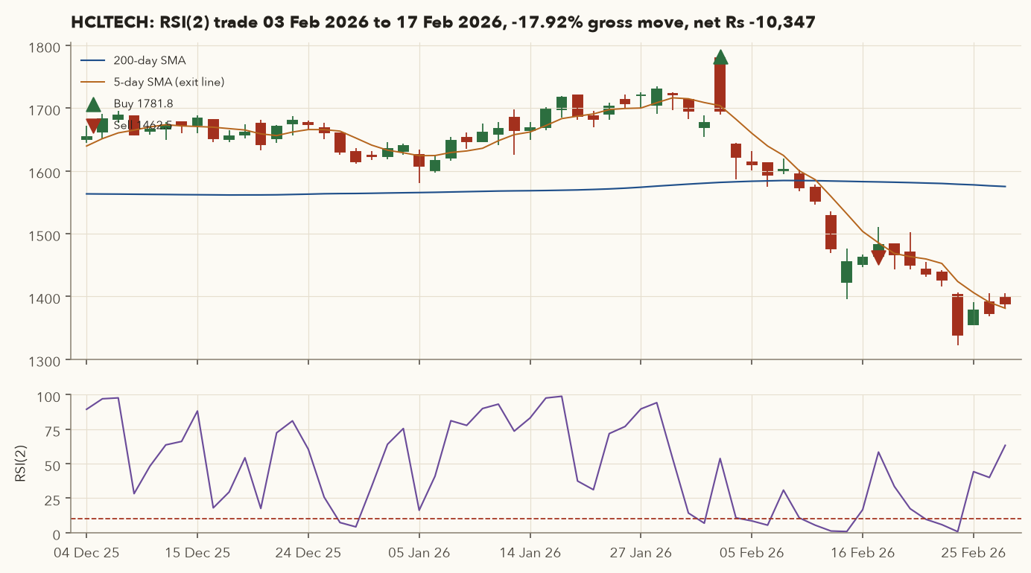The width and height of the screenshot is (1031, 573).
Task: Click the "Sell 1462.5" legend label
Action: (x=143, y=125)
